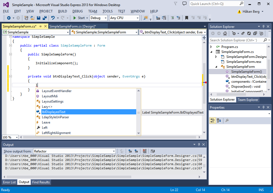Collapse the namespace SimpleSample code block
This screenshot has width=273, height=193.
pyautogui.click(x=10, y=37)
